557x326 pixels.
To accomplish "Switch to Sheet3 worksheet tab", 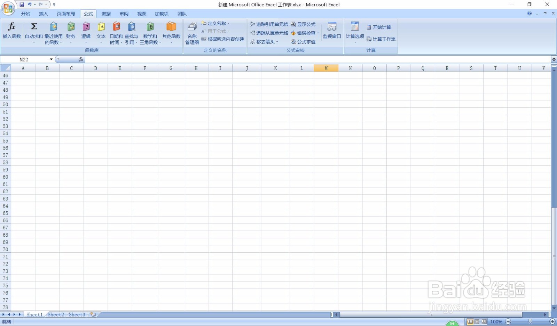I will tap(77, 315).
